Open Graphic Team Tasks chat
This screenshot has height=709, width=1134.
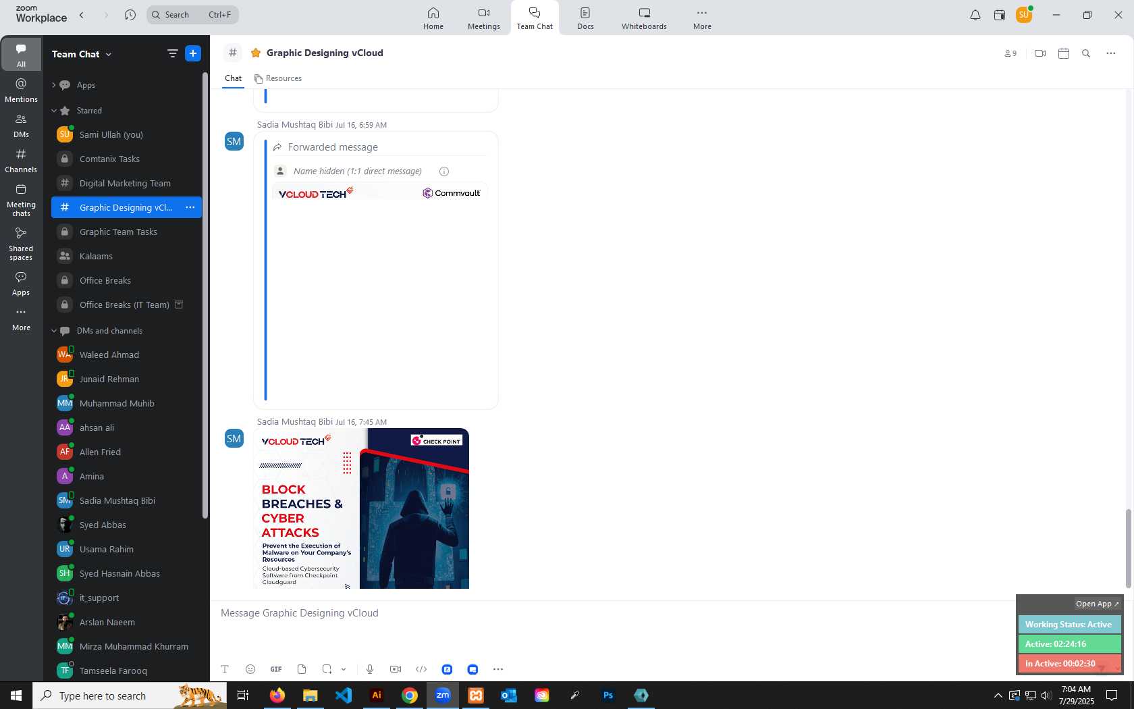[x=126, y=232]
